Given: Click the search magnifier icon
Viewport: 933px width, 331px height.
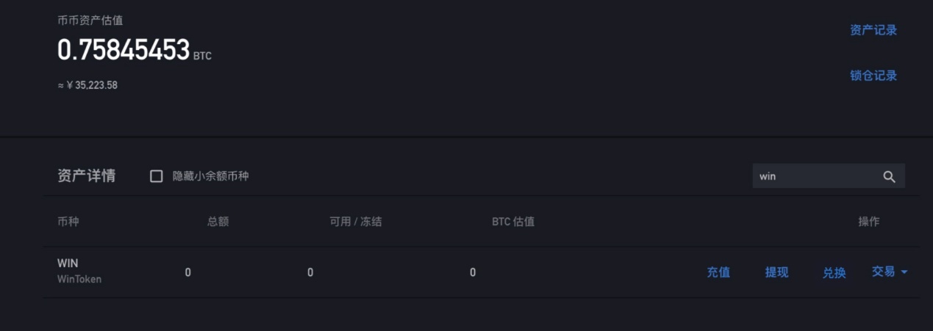Looking at the screenshot, I should [x=889, y=176].
